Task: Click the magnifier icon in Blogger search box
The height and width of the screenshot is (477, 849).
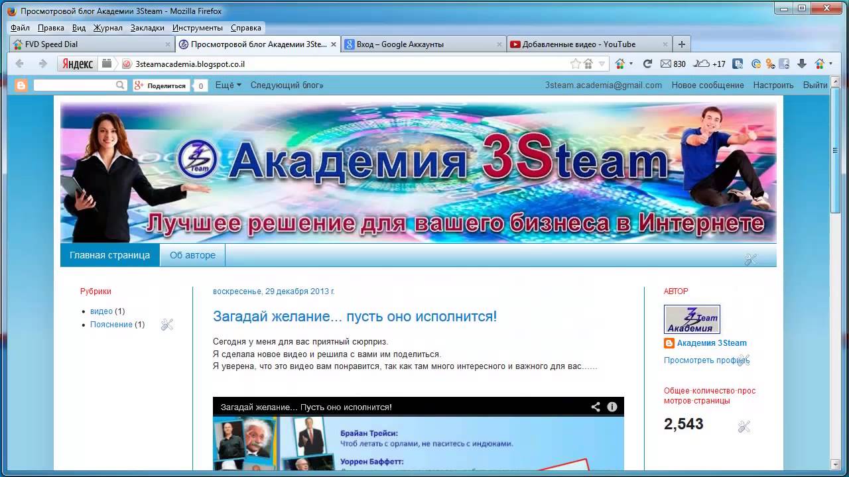Action: tap(120, 85)
